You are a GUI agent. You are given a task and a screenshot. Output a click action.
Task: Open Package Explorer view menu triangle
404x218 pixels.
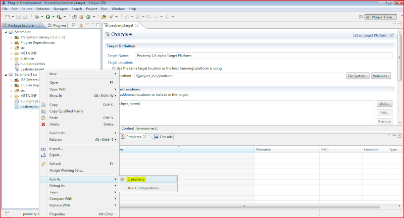point(87,24)
